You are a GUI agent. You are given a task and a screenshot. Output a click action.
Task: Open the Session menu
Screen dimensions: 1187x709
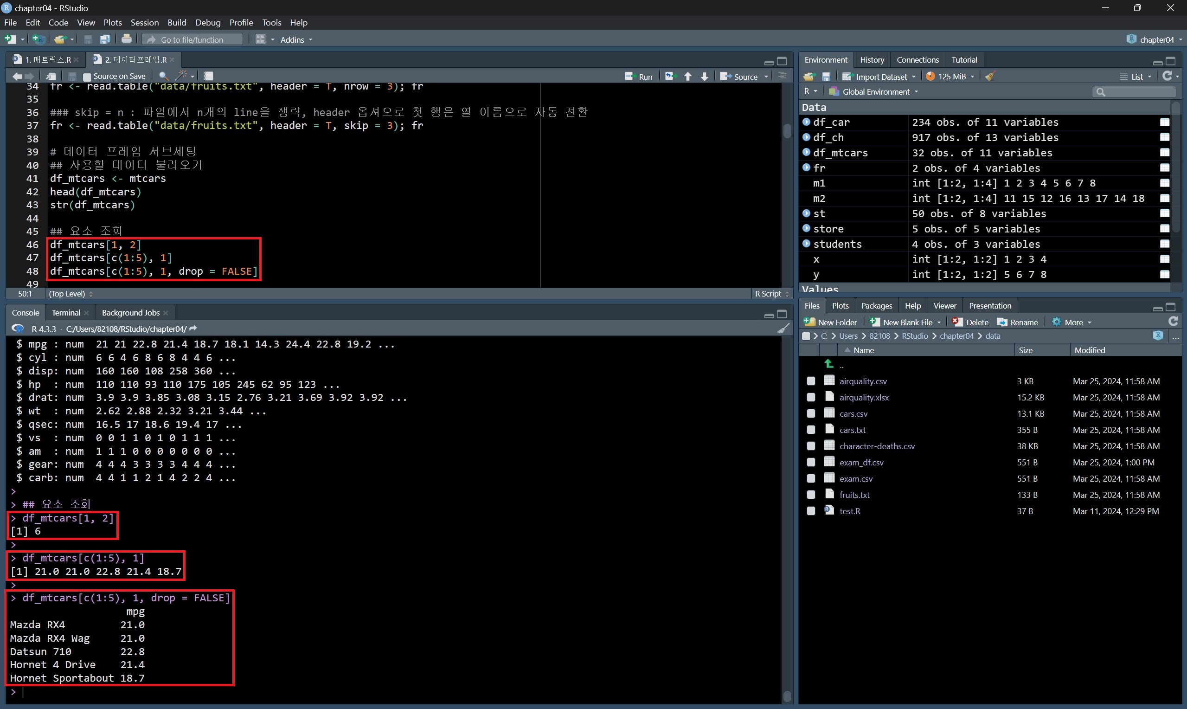click(144, 22)
